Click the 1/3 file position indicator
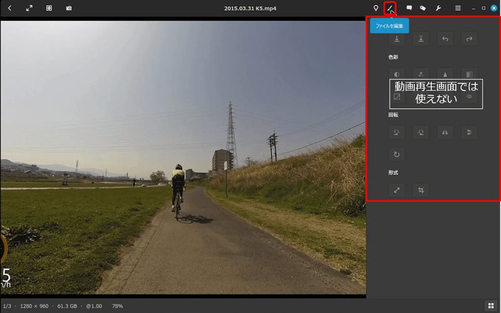Image resolution: width=501 pixels, height=313 pixels. 7,306
